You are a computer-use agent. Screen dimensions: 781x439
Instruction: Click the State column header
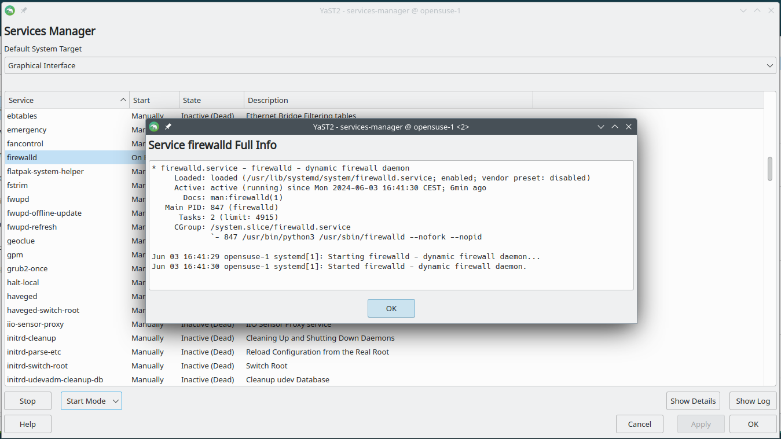(x=211, y=100)
